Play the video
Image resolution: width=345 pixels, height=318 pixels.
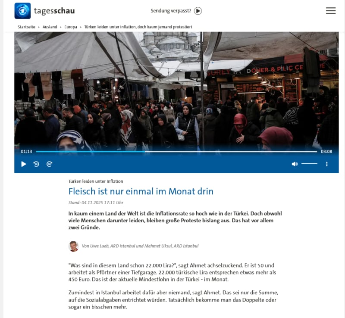point(24,164)
